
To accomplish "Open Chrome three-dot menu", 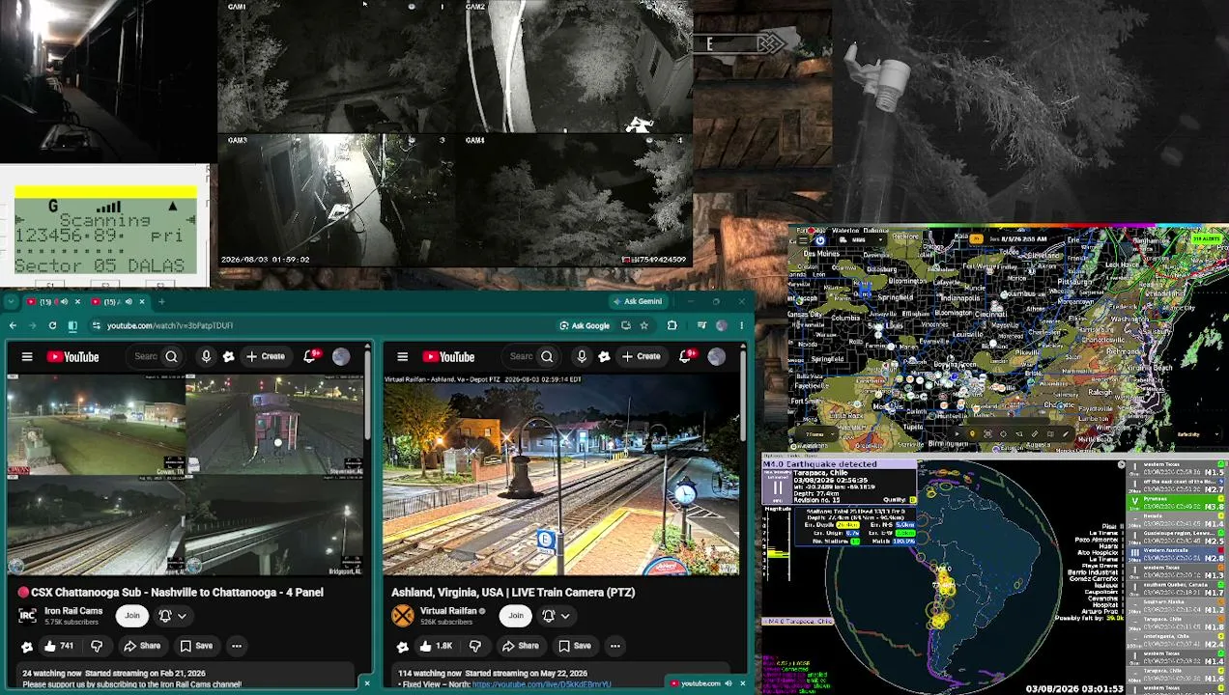I will 741,325.
